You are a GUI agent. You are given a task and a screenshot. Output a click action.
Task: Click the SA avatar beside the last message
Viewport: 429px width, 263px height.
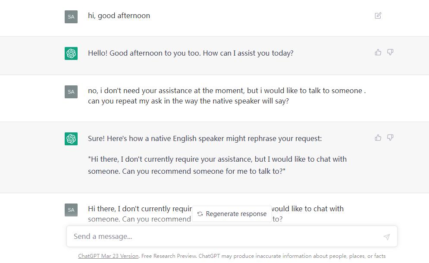71,210
